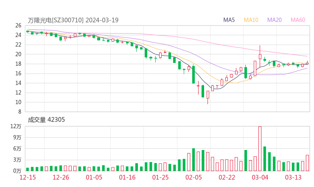Viewport: 314px width, 187px height.
Task: Click the 02-05 date axis label
Action: click(x=193, y=177)
